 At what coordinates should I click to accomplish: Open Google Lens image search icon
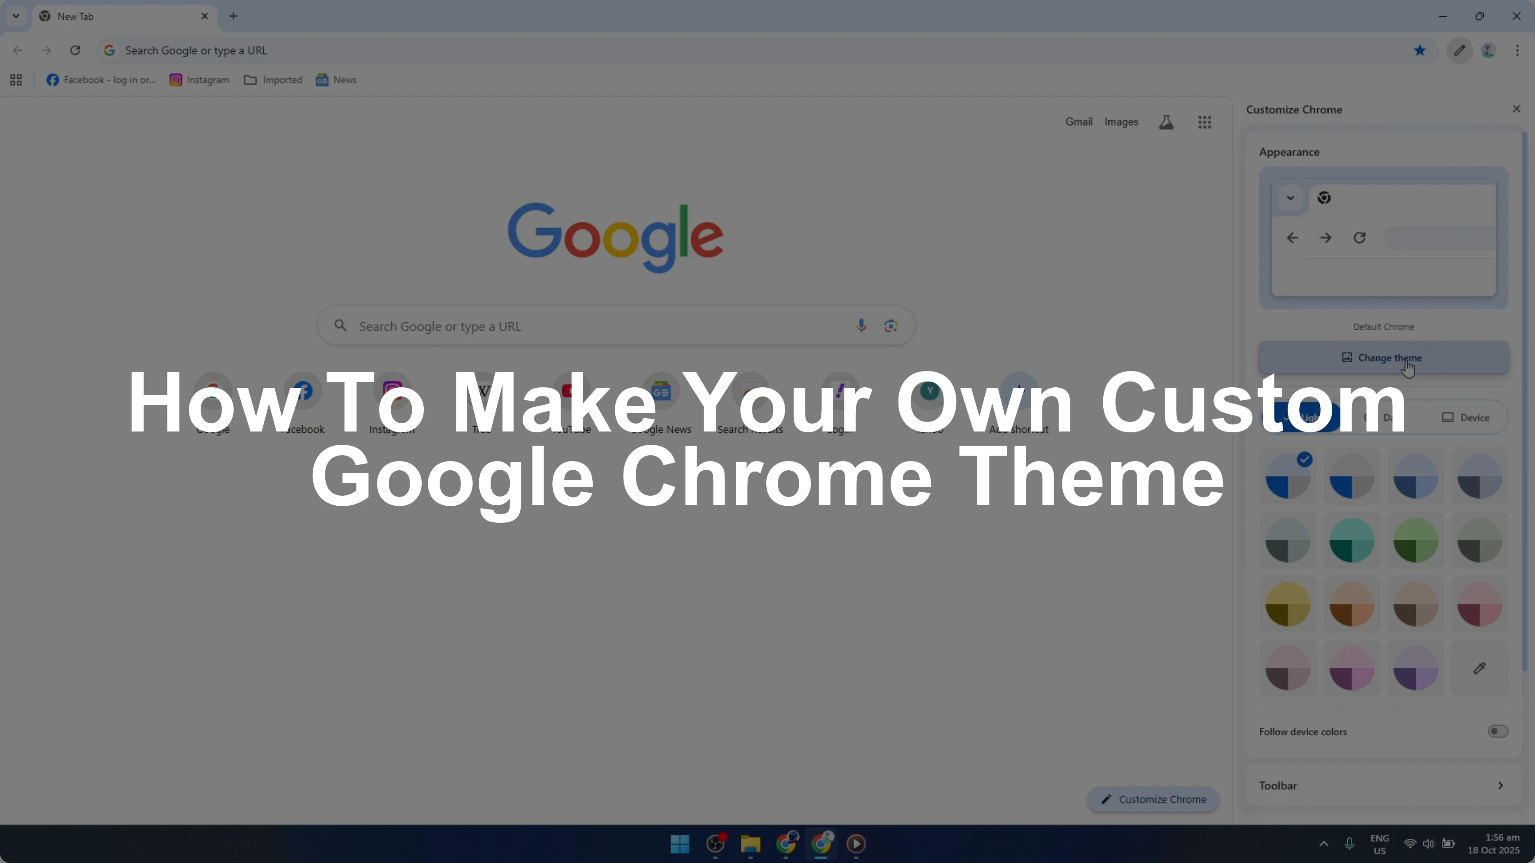click(x=891, y=326)
